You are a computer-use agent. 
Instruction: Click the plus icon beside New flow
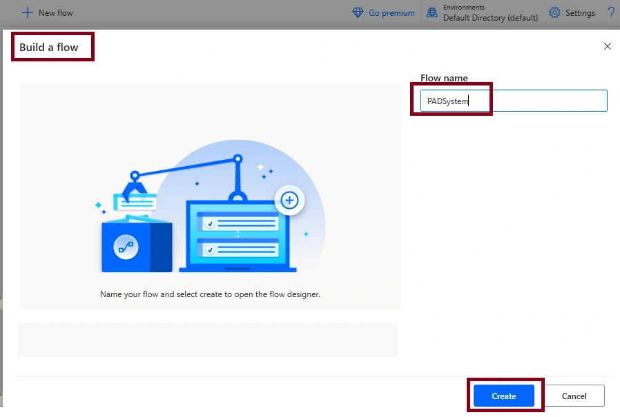[x=28, y=12]
